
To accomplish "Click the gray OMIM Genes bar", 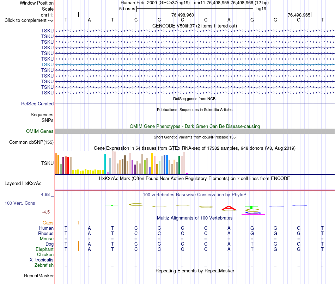I will (195, 131).
